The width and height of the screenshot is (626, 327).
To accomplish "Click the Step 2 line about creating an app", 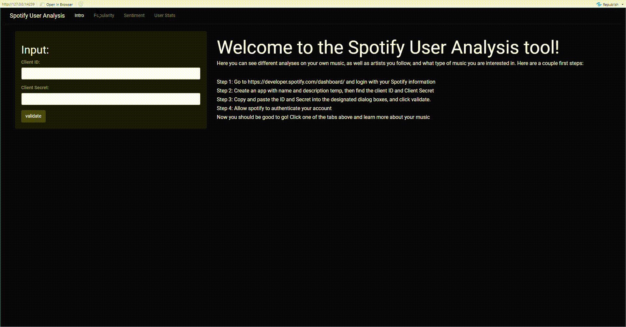I will 325,91.
